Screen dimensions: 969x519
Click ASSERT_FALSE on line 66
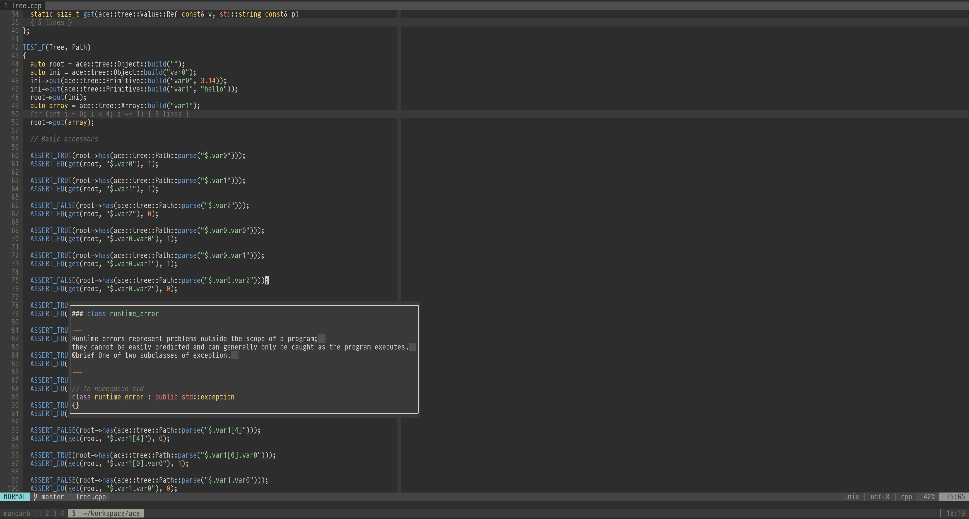(53, 206)
